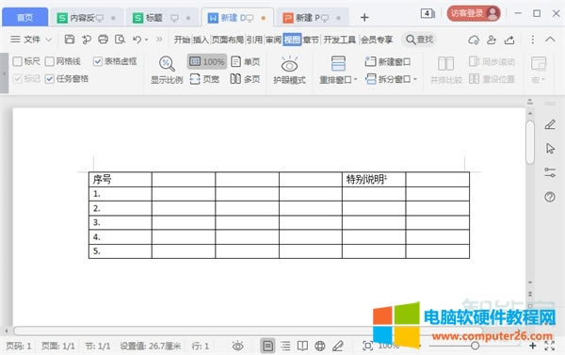This screenshot has width=565, height=355.
Task: Click the save document icon
Action: (x=69, y=40)
